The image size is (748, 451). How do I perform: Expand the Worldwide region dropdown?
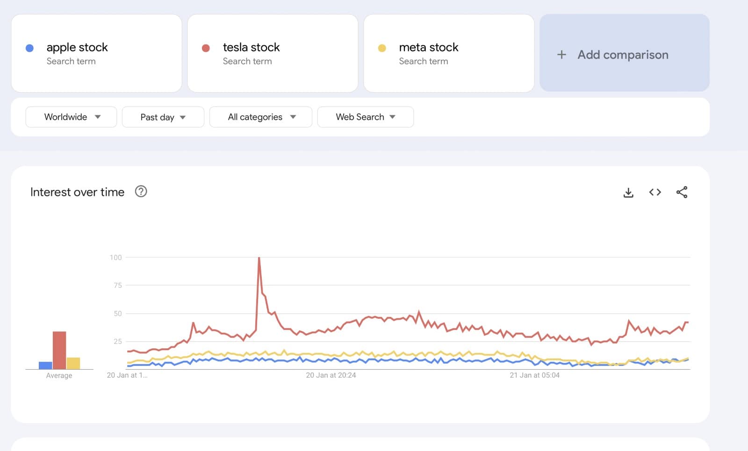coord(71,117)
